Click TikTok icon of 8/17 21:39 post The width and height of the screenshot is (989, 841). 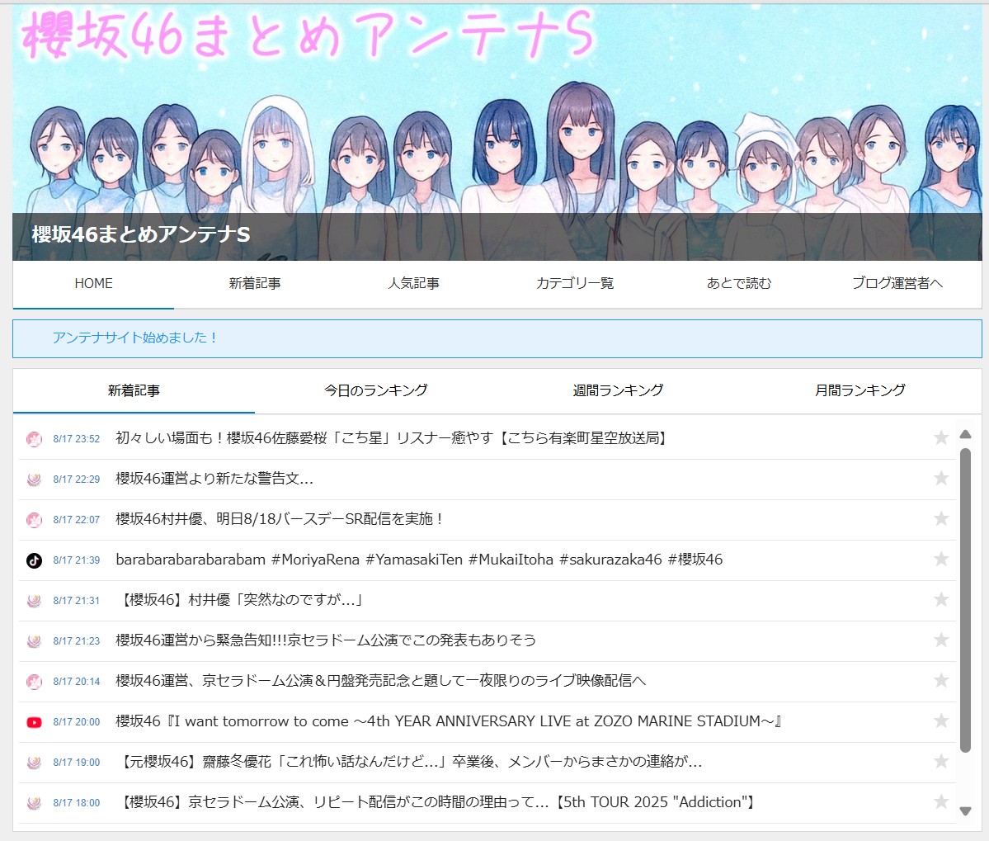coord(34,560)
